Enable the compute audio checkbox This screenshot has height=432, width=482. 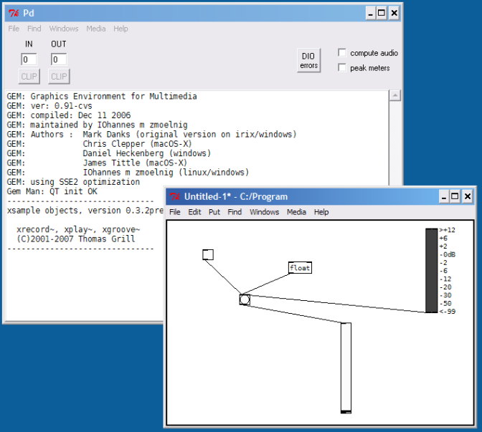coord(342,53)
